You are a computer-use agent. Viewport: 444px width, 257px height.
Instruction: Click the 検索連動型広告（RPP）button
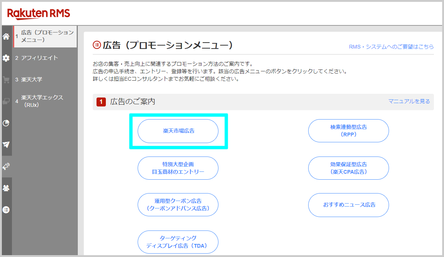348,131
